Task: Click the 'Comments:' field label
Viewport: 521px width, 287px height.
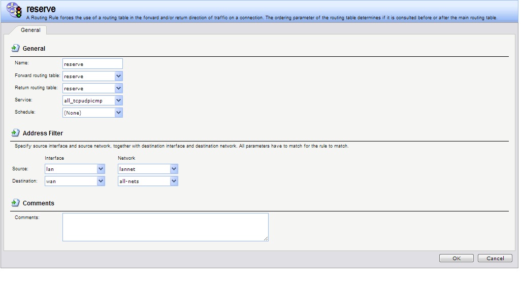Action: tap(27, 218)
